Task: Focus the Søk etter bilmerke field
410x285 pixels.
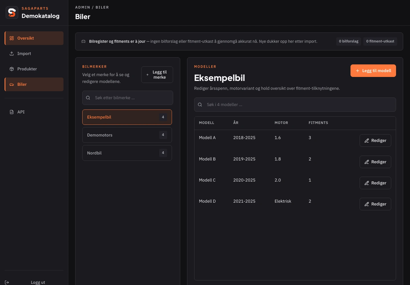Action: [128, 98]
